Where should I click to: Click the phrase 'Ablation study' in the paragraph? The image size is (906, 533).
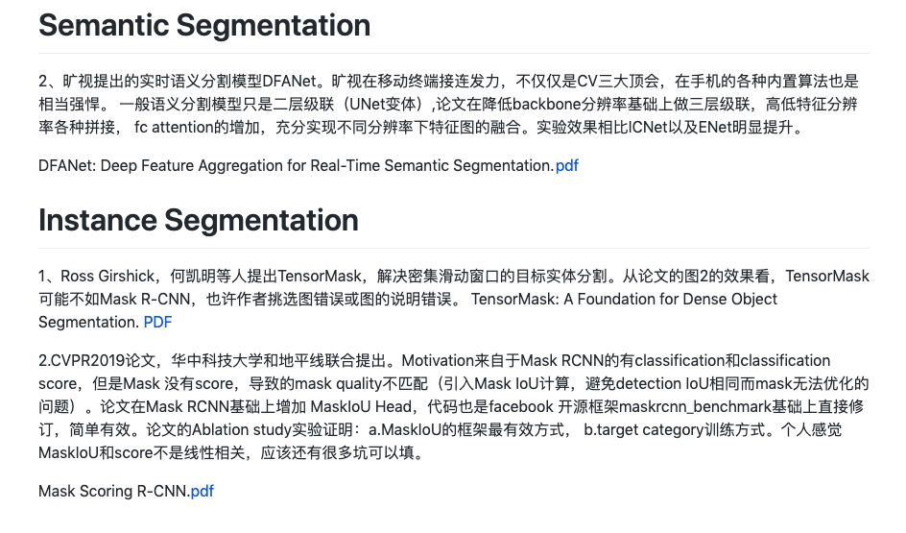[241, 430]
